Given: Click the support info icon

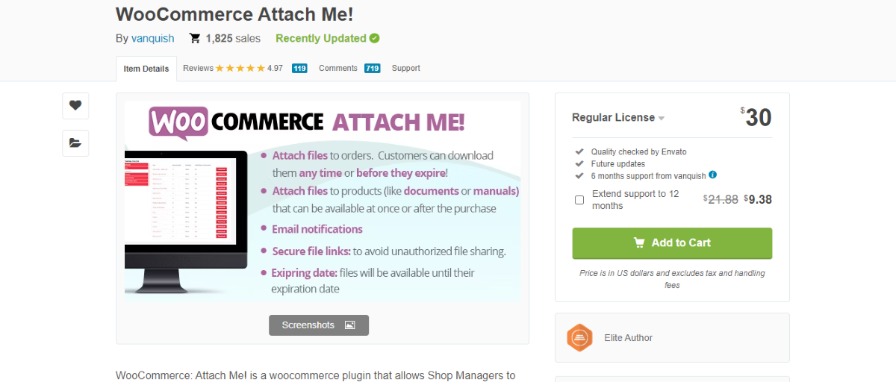Looking at the screenshot, I should point(712,175).
